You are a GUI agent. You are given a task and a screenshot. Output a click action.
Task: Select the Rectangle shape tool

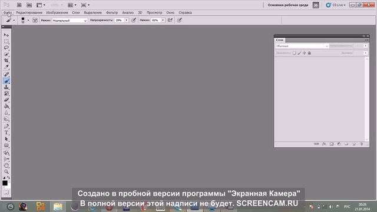[x=6, y=145]
